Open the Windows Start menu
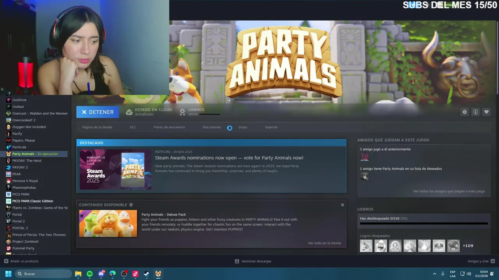 tap(8, 274)
